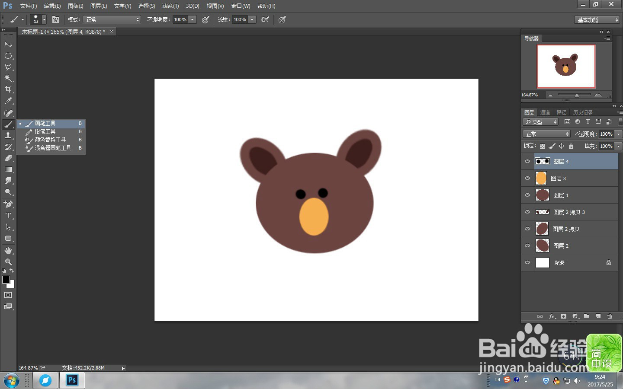Toggle visibility of 图层 2 拷贝 3
Viewport: 623px width, 389px height.
pos(527,212)
